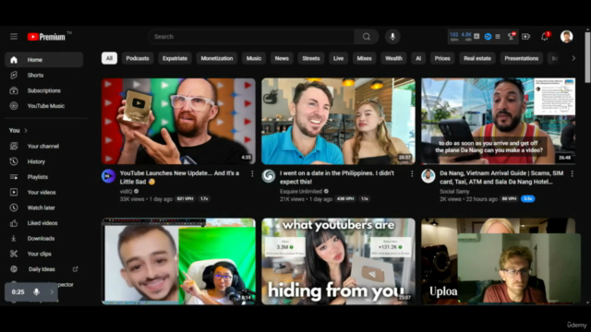Select the Podcasts filter chip
The image size is (591, 332).
pyautogui.click(x=138, y=58)
